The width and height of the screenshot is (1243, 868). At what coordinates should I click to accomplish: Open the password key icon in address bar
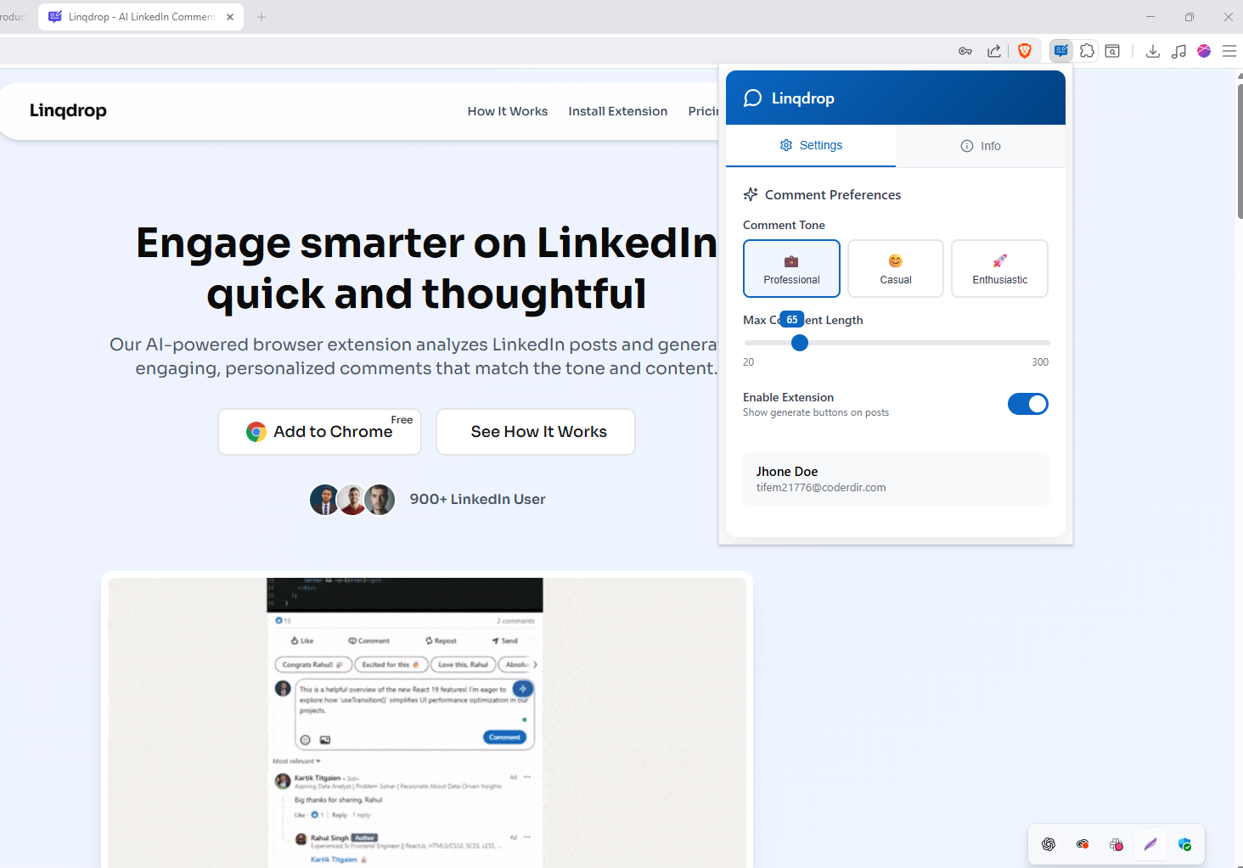(965, 51)
